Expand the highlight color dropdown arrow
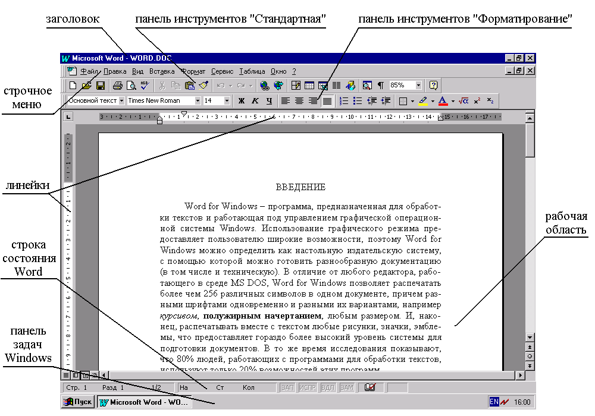 [433, 101]
